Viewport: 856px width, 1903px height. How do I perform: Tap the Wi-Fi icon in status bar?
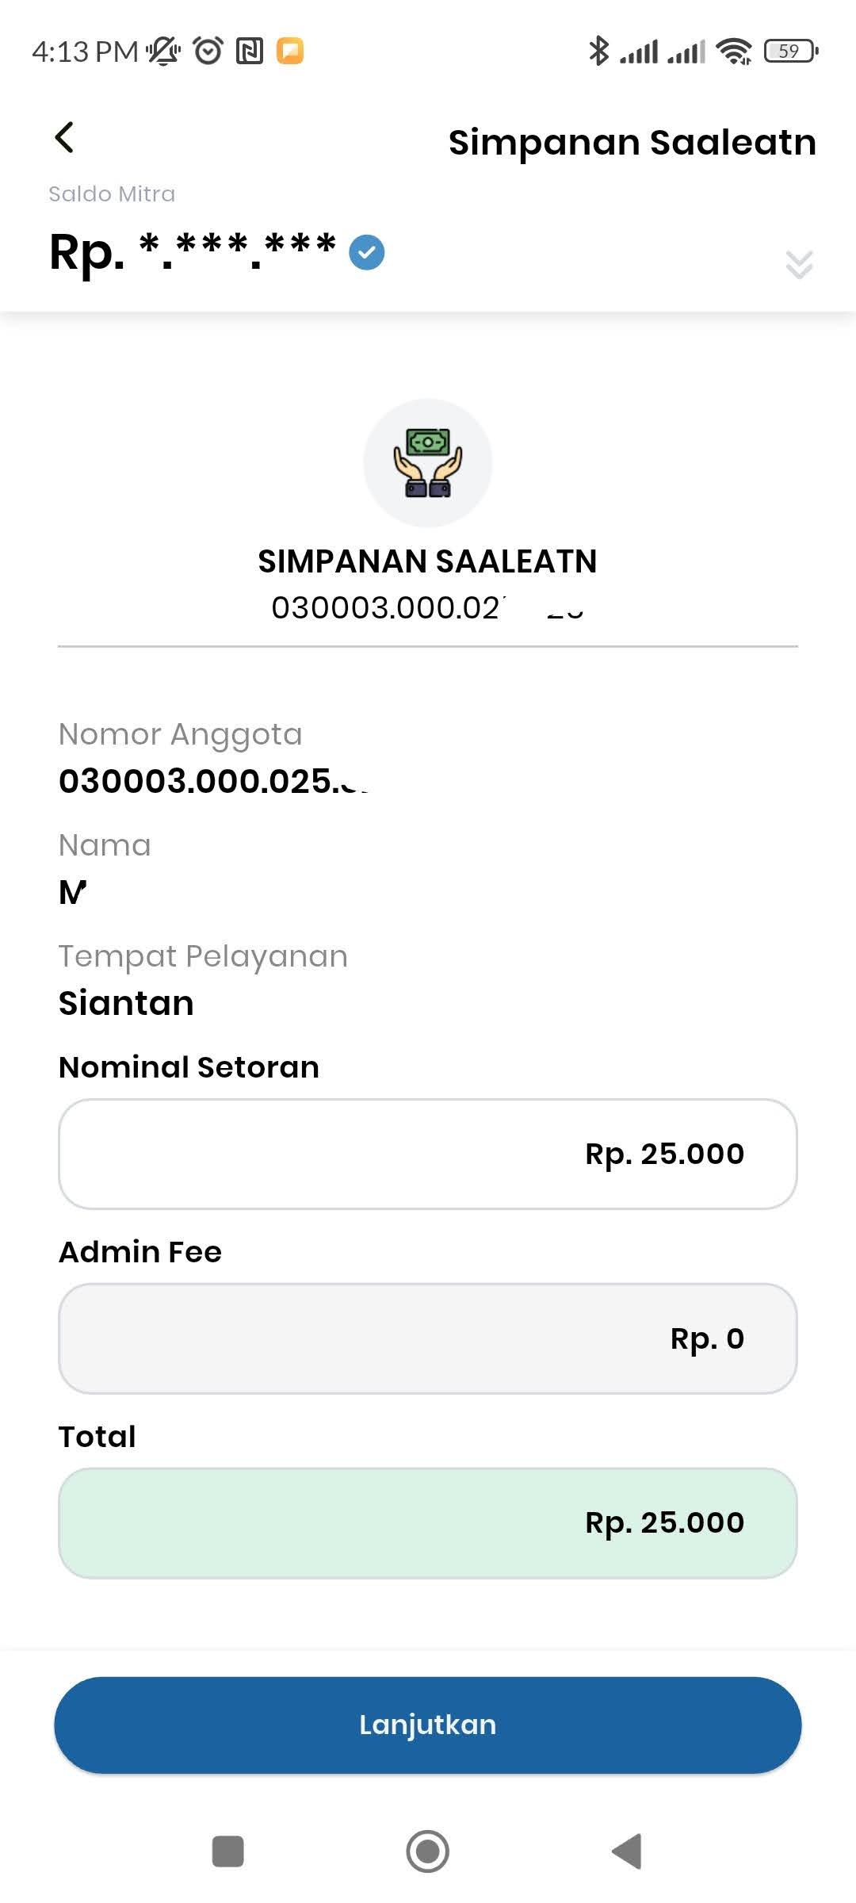[734, 52]
